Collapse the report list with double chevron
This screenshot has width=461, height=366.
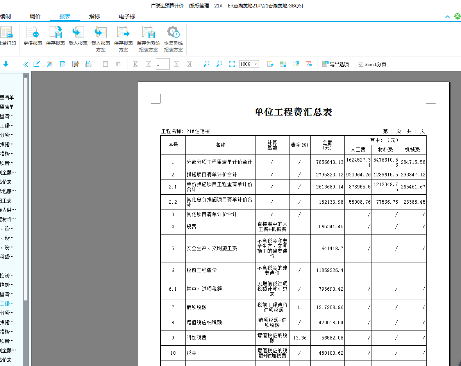(x=25, y=64)
